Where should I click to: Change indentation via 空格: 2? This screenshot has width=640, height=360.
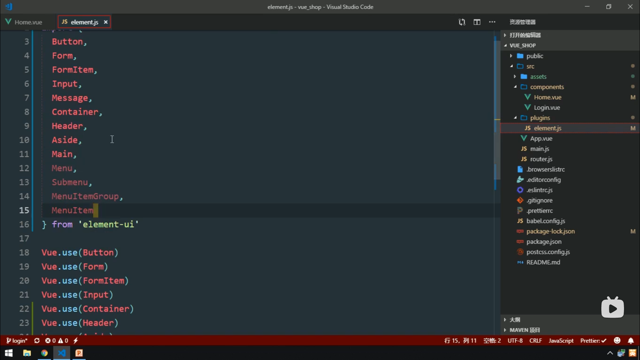[x=492, y=341]
